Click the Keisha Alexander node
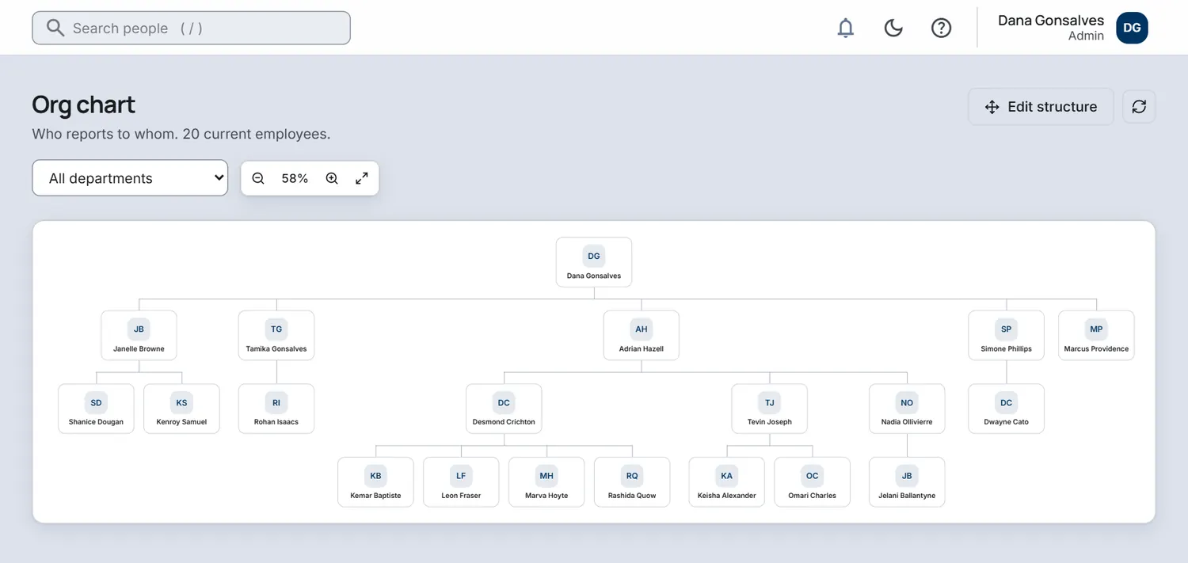This screenshot has width=1188, height=563. (727, 481)
